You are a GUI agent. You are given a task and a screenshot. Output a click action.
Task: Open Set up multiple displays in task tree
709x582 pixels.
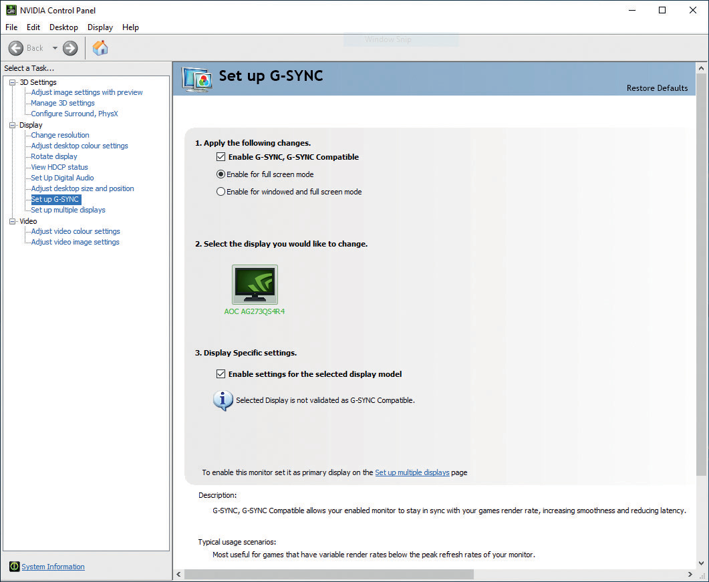click(x=67, y=210)
